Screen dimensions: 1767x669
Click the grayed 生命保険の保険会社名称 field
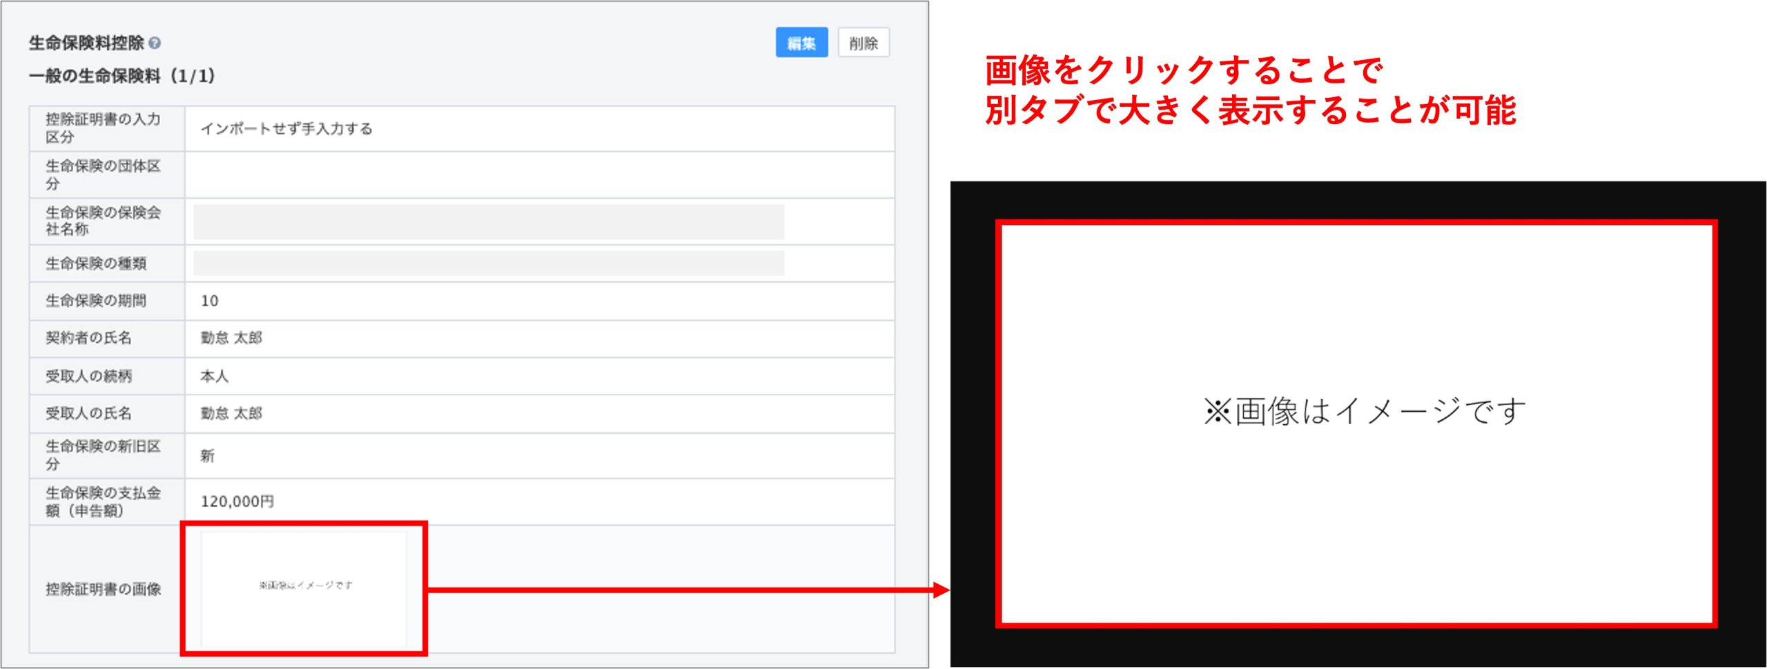(x=488, y=222)
